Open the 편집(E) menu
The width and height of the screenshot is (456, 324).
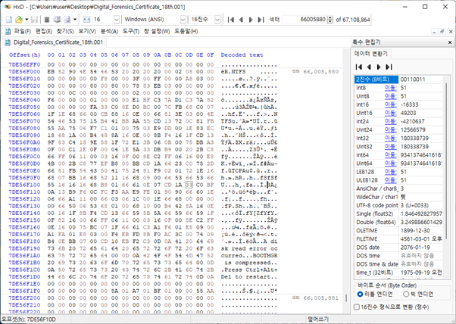click(44, 31)
